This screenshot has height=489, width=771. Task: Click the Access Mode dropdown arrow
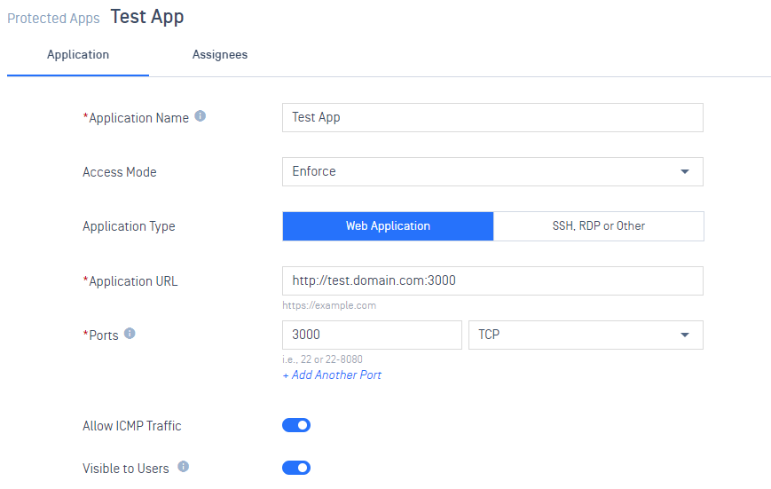pyautogui.click(x=684, y=171)
